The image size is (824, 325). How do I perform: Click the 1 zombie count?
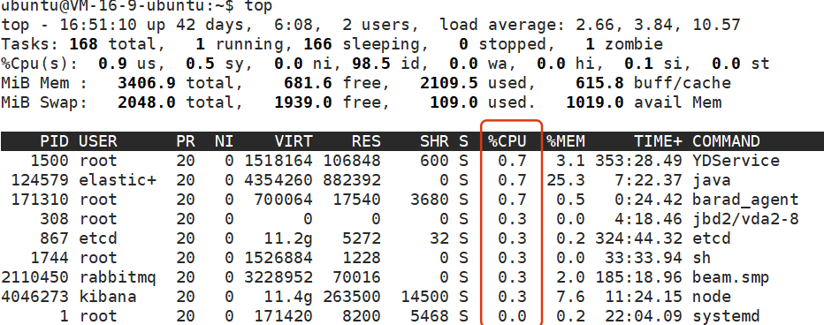(590, 44)
